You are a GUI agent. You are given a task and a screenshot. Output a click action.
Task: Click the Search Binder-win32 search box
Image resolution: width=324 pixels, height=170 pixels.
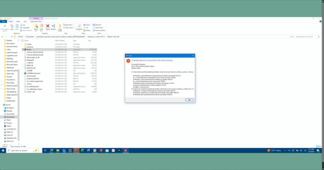click(307, 37)
